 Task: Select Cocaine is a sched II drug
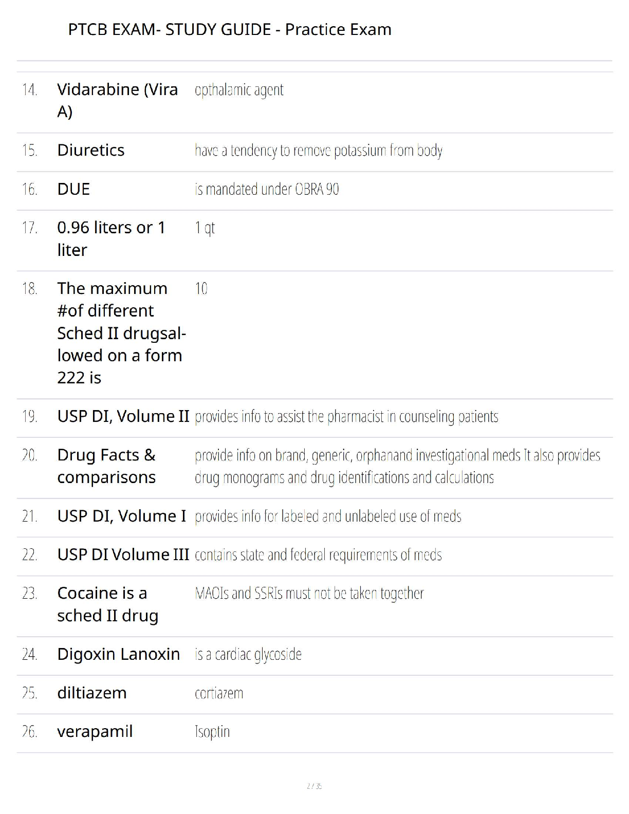coord(107,604)
